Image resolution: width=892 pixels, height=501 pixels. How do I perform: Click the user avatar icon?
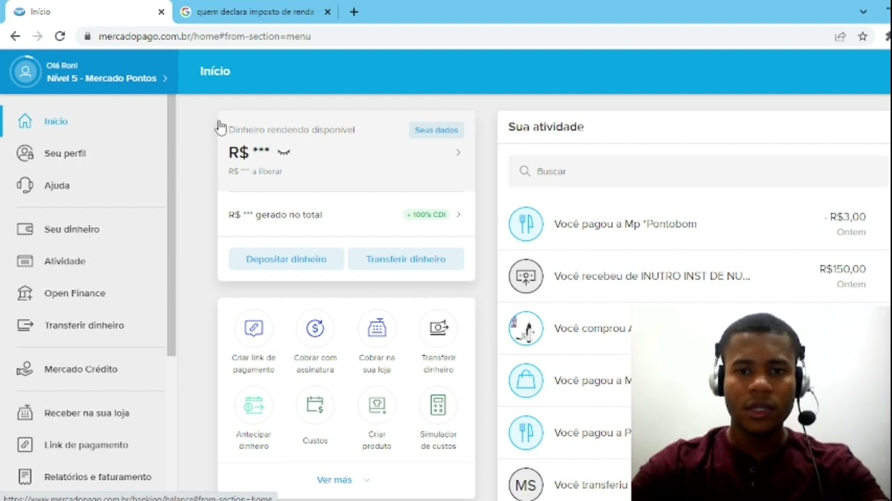click(26, 72)
